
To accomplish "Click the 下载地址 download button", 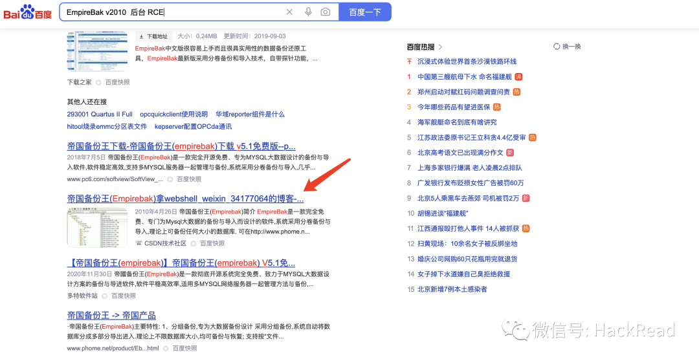I will tap(154, 36).
